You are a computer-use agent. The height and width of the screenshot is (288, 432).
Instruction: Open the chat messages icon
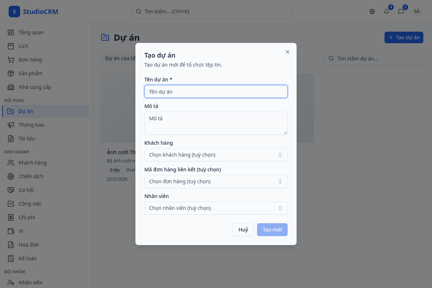click(x=401, y=12)
